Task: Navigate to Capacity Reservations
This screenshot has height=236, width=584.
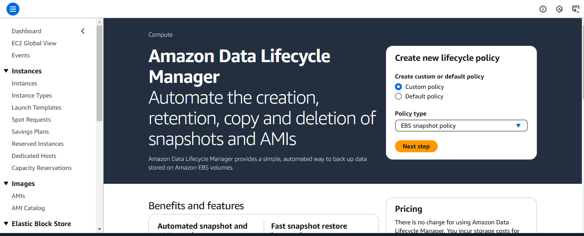Action: 41,168
